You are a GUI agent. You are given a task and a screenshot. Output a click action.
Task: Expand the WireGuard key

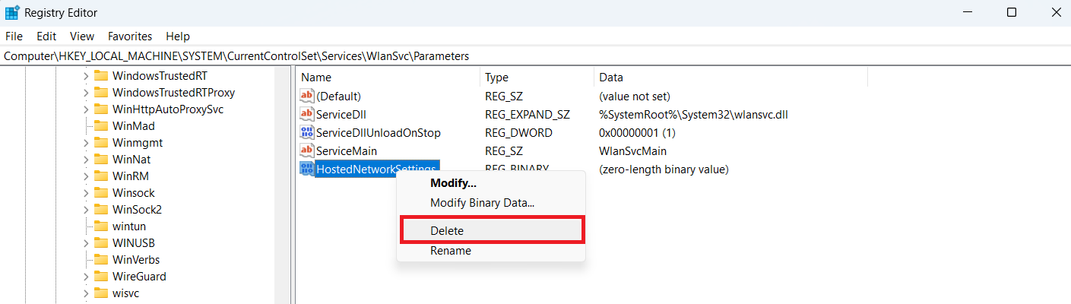85,277
